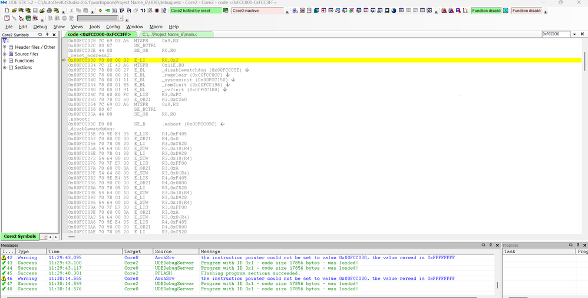This screenshot has width=588, height=298.
Task: Click the New blank page toolbar icon
Action: coord(7,11)
